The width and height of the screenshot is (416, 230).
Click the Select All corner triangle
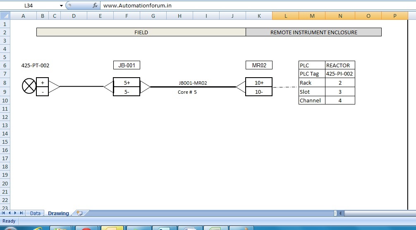tap(5, 16)
